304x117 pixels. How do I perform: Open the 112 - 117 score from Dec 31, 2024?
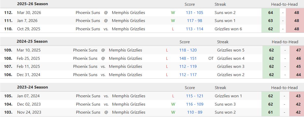pyautogui.click(x=188, y=75)
